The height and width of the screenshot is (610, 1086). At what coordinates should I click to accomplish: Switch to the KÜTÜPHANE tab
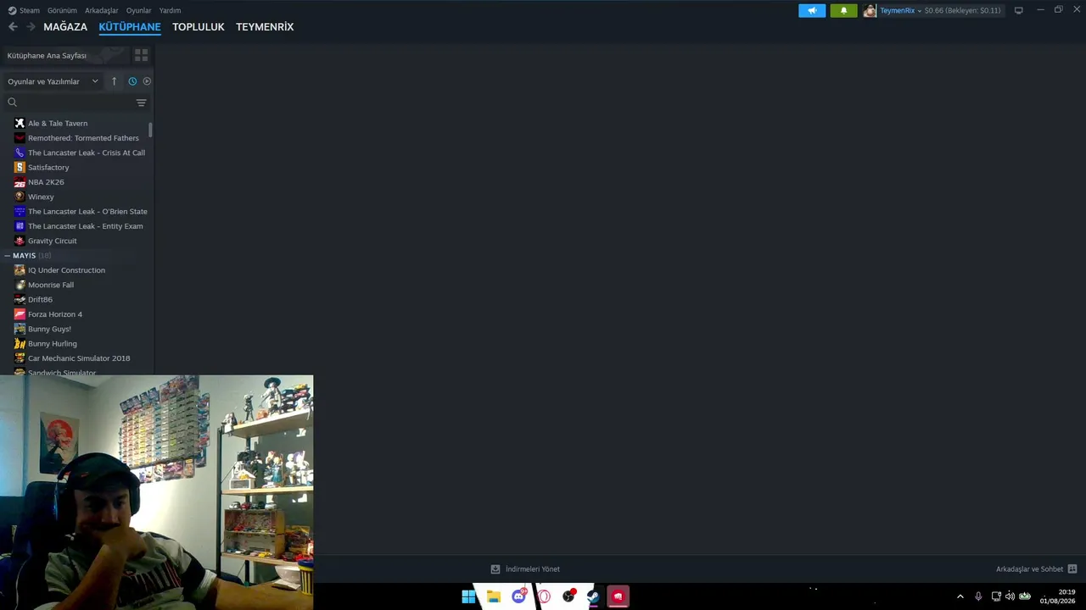click(x=130, y=27)
